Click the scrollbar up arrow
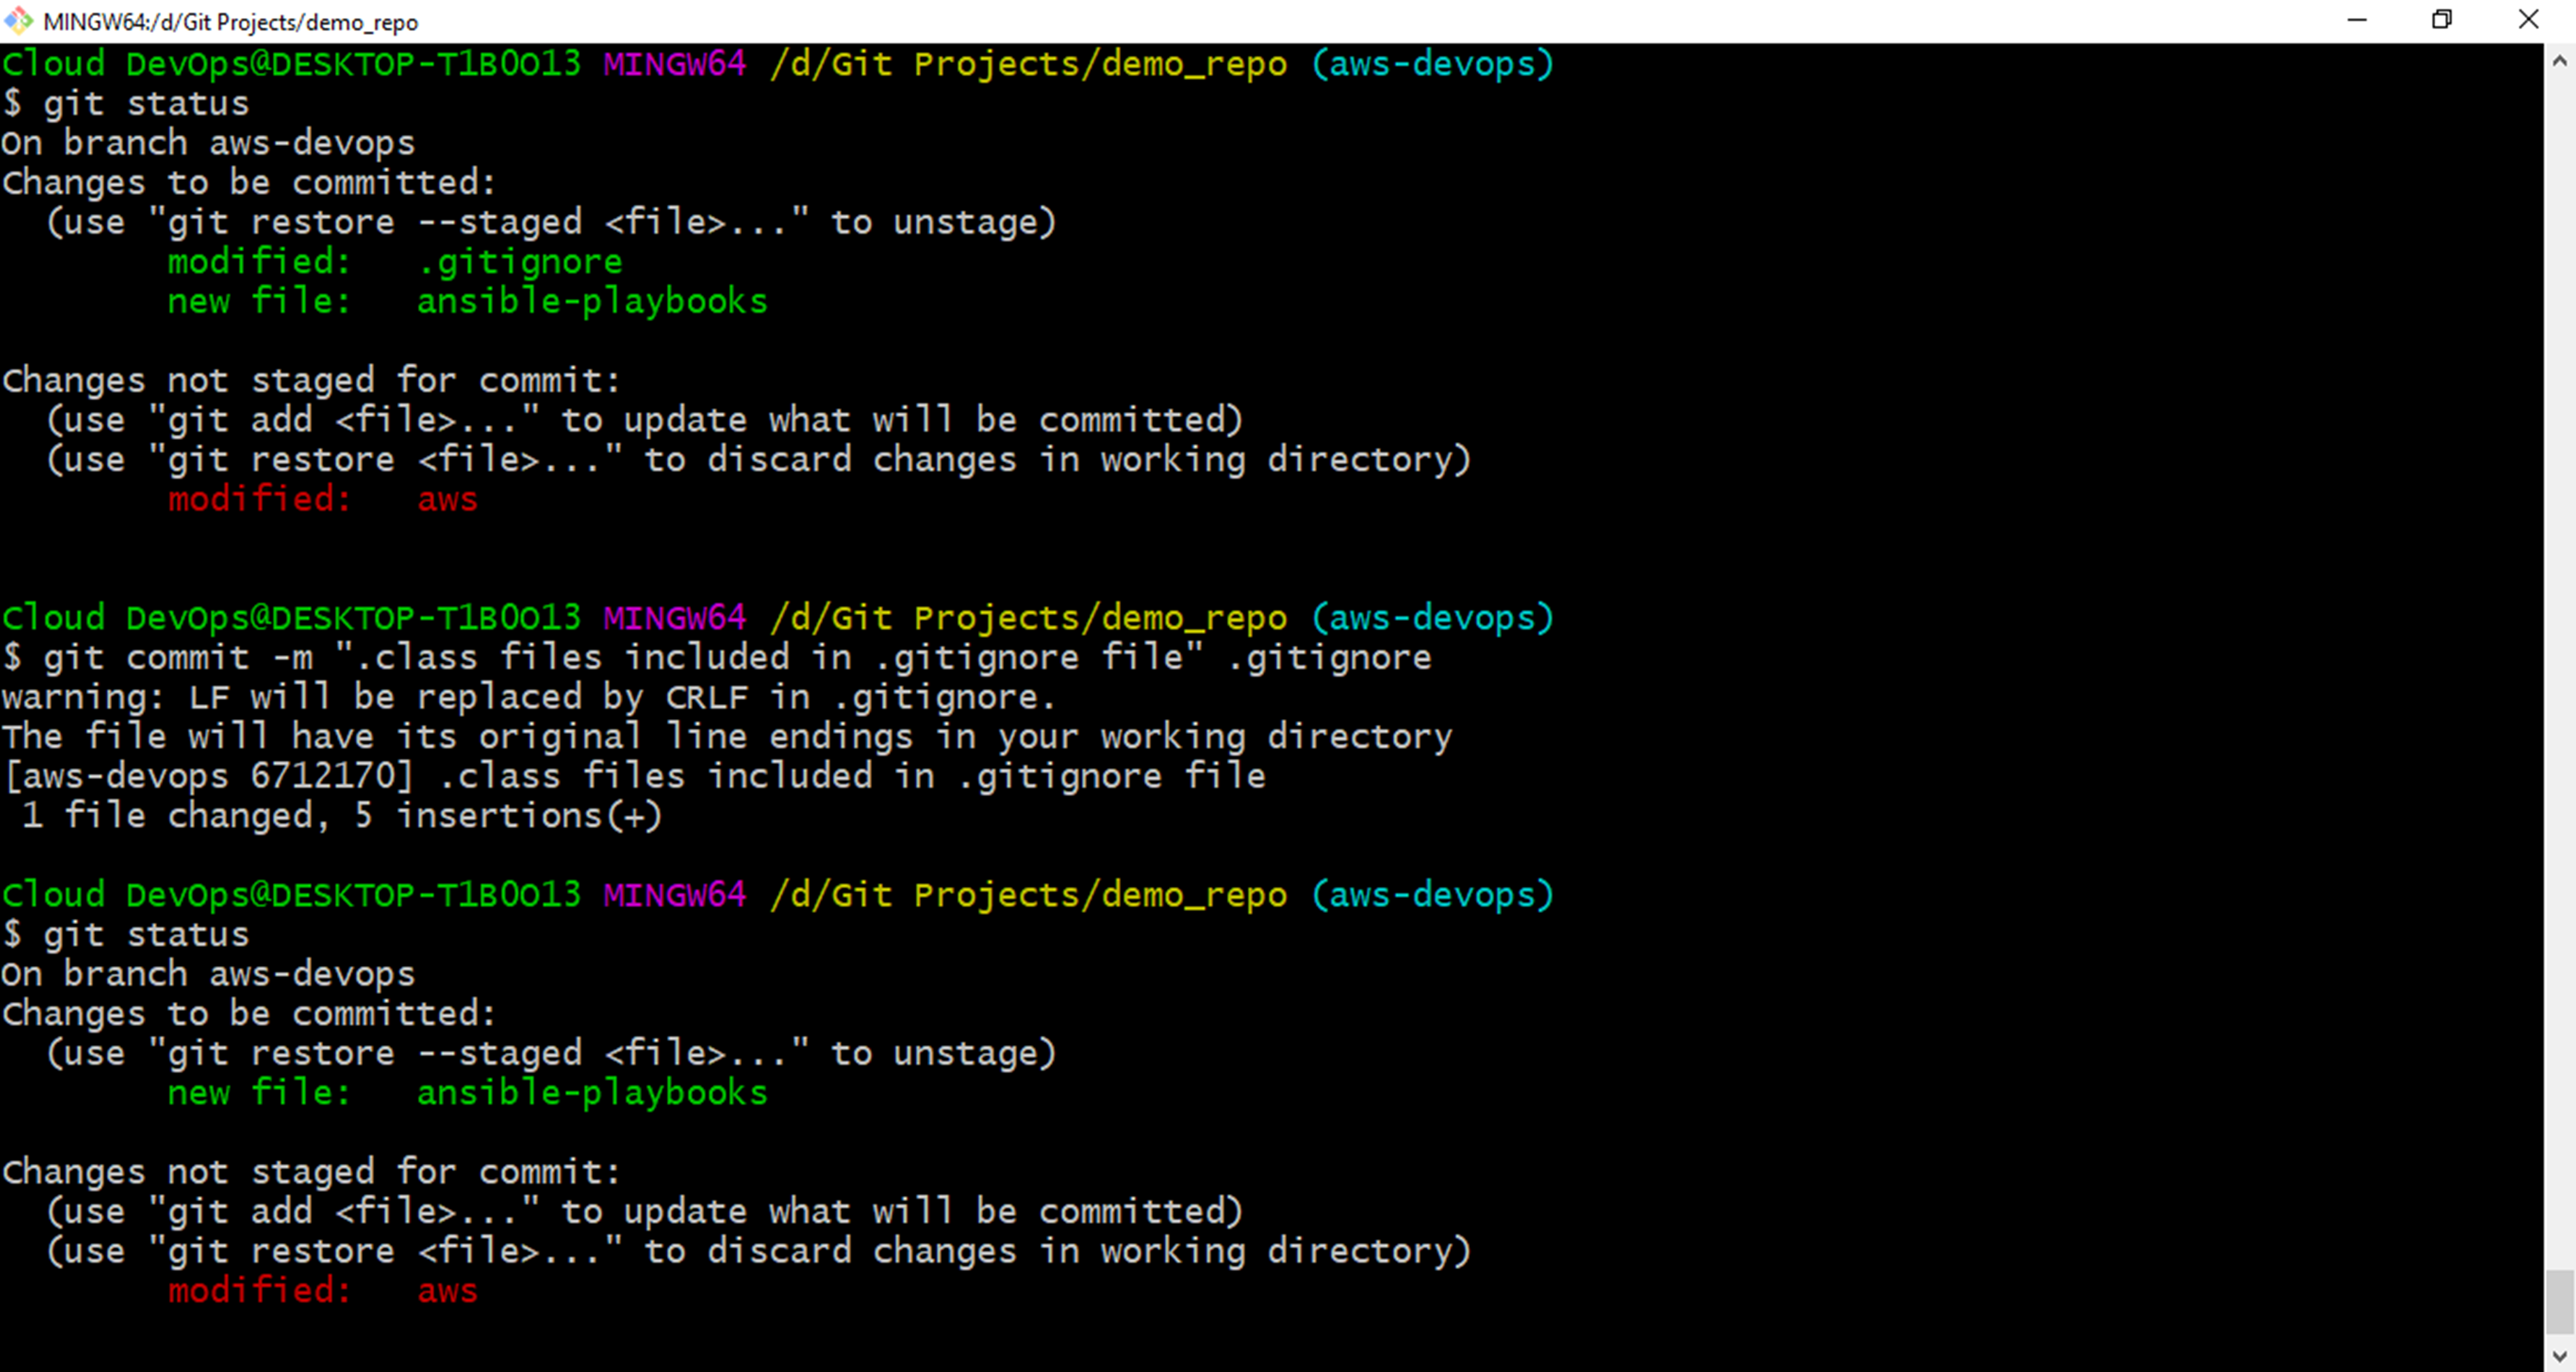Screen dimensions: 2576x1372 [2560, 60]
